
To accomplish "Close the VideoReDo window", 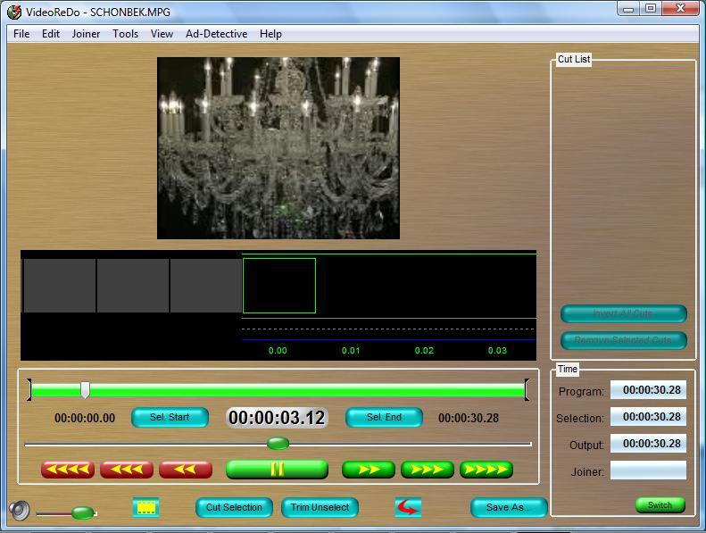I will 681,9.
